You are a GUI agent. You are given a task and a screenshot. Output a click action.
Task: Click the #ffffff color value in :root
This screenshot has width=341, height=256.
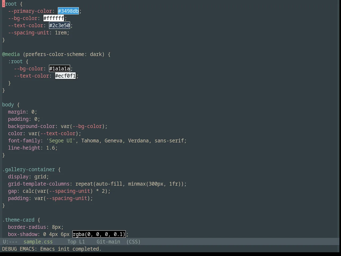(x=54, y=18)
